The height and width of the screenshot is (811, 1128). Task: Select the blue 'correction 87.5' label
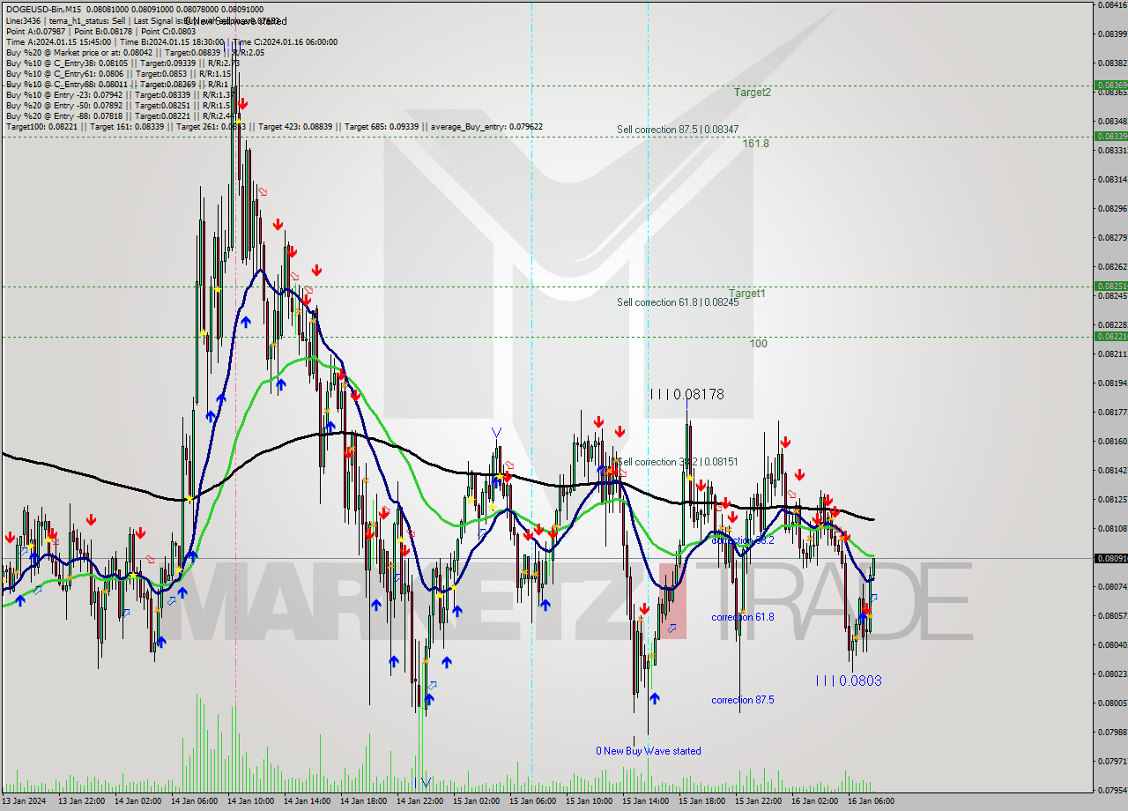pos(743,700)
